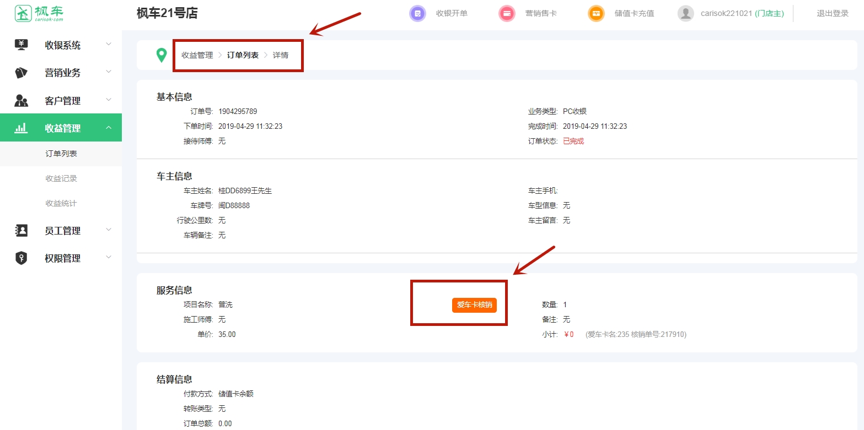This screenshot has width=864, height=430.
Task: Click the orange 爱车卡核销 badge
Action: (x=474, y=305)
